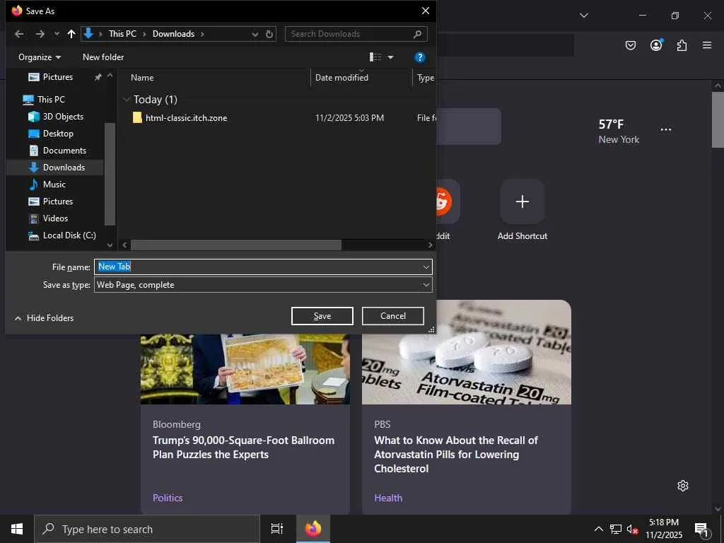
Task: Click the 11/2/2025 5:03 PM date cell
Action: 349,118
